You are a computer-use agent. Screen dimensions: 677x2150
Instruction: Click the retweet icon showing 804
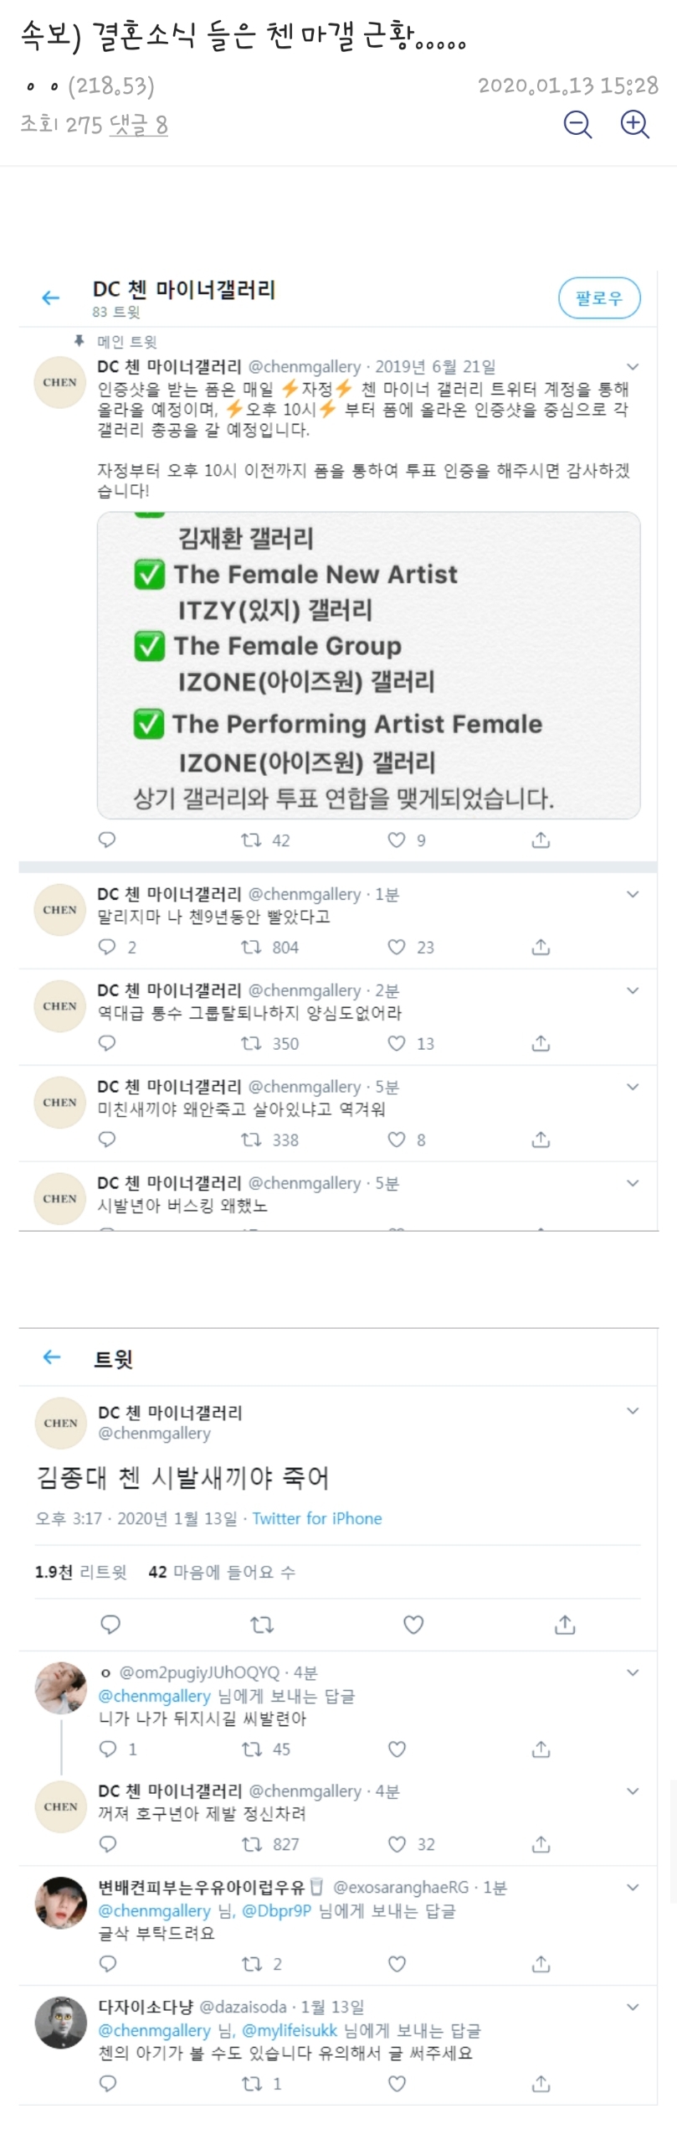coord(251,947)
